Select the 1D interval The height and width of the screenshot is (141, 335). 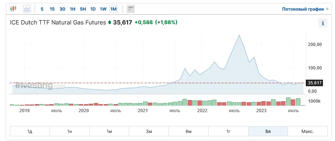tap(93, 9)
